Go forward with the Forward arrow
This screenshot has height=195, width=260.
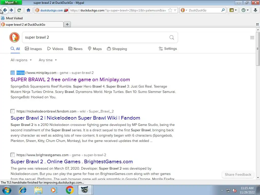point(11,10)
